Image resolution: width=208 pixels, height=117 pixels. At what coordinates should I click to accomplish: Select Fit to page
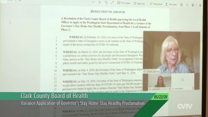pyautogui.click(x=123, y=3)
